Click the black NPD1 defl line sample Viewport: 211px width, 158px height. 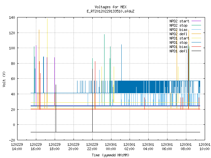[x=196, y=51]
